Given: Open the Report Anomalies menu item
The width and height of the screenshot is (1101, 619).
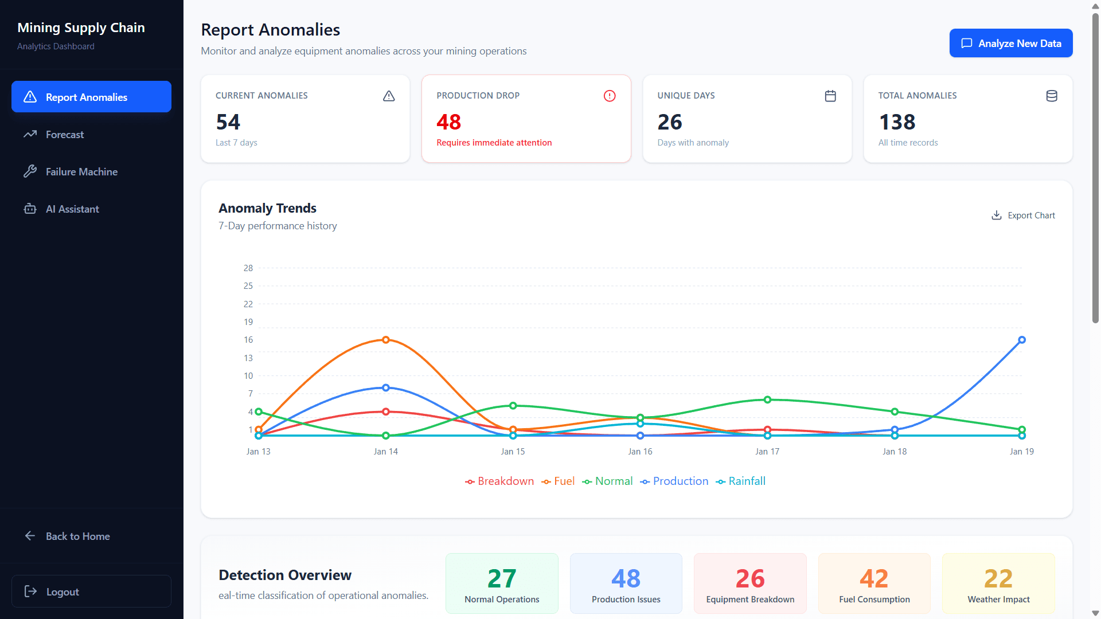Looking at the screenshot, I should 91,97.
